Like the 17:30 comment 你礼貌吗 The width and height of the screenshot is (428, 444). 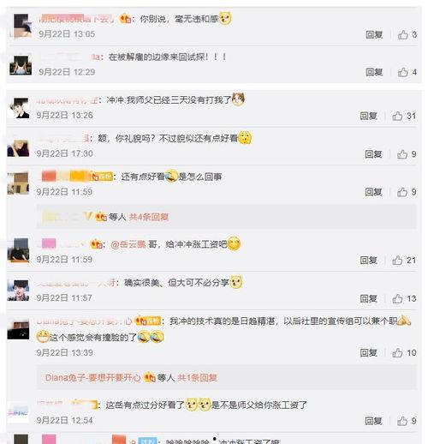click(x=402, y=154)
